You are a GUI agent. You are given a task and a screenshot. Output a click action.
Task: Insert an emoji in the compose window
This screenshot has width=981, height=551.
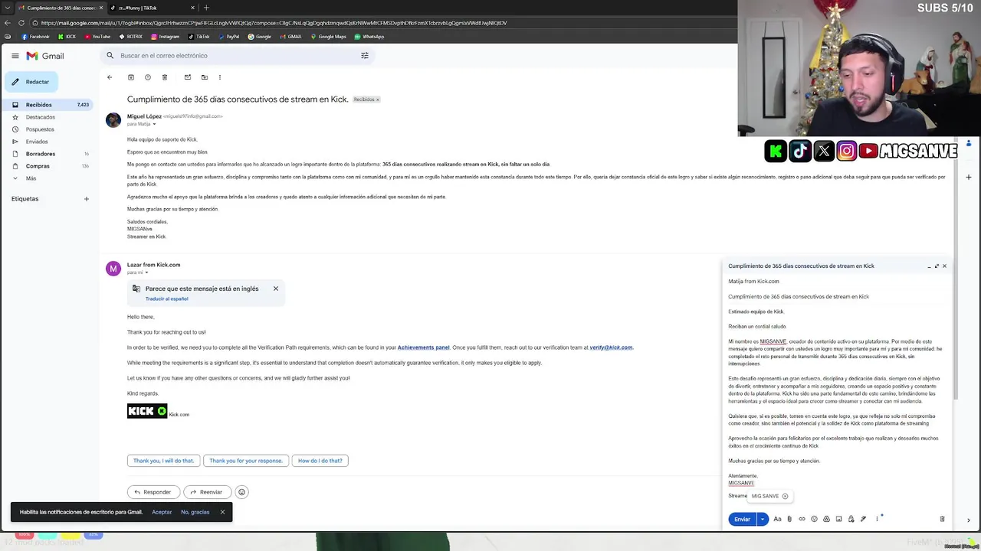pyautogui.click(x=814, y=519)
